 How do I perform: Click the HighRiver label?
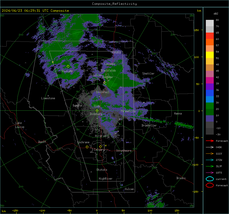click(x=106, y=179)
